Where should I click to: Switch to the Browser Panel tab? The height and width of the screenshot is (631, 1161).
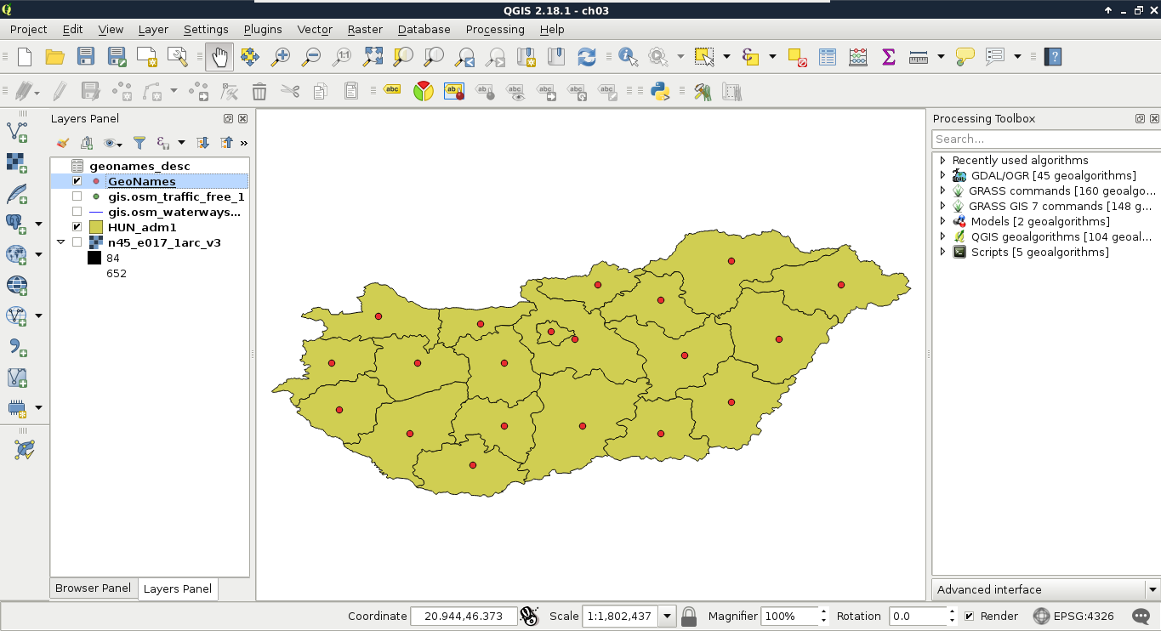[93, 588]
